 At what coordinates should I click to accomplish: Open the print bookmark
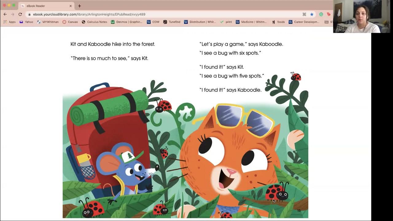226,22
